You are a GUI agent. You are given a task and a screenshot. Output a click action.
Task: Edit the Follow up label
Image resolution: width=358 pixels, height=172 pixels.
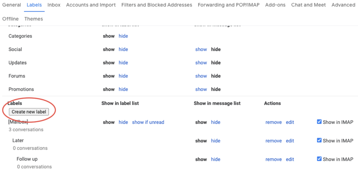click(290, 159)
